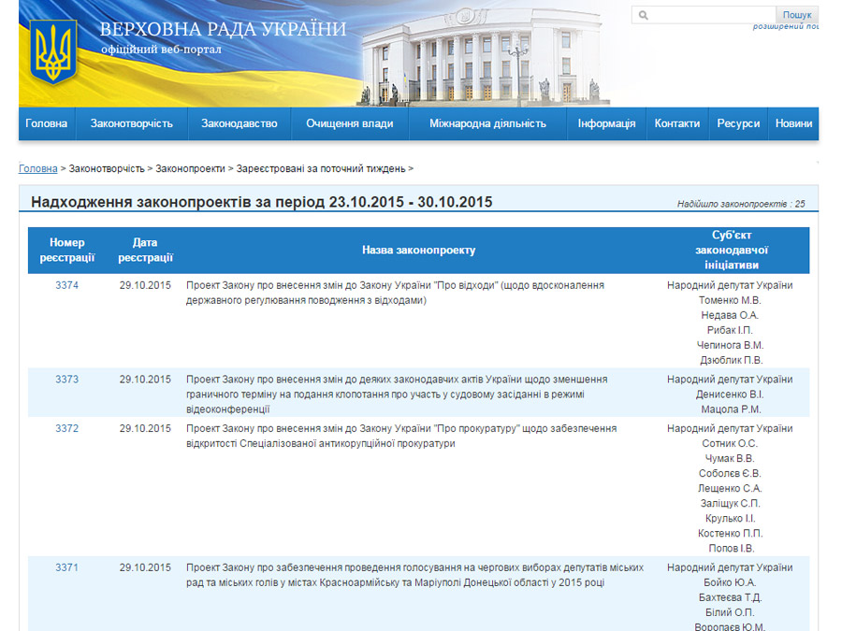This screenshot has width=842, height=631.
Task: Click deputy name Сотник О.С.
Action: (x=730, y=444)
